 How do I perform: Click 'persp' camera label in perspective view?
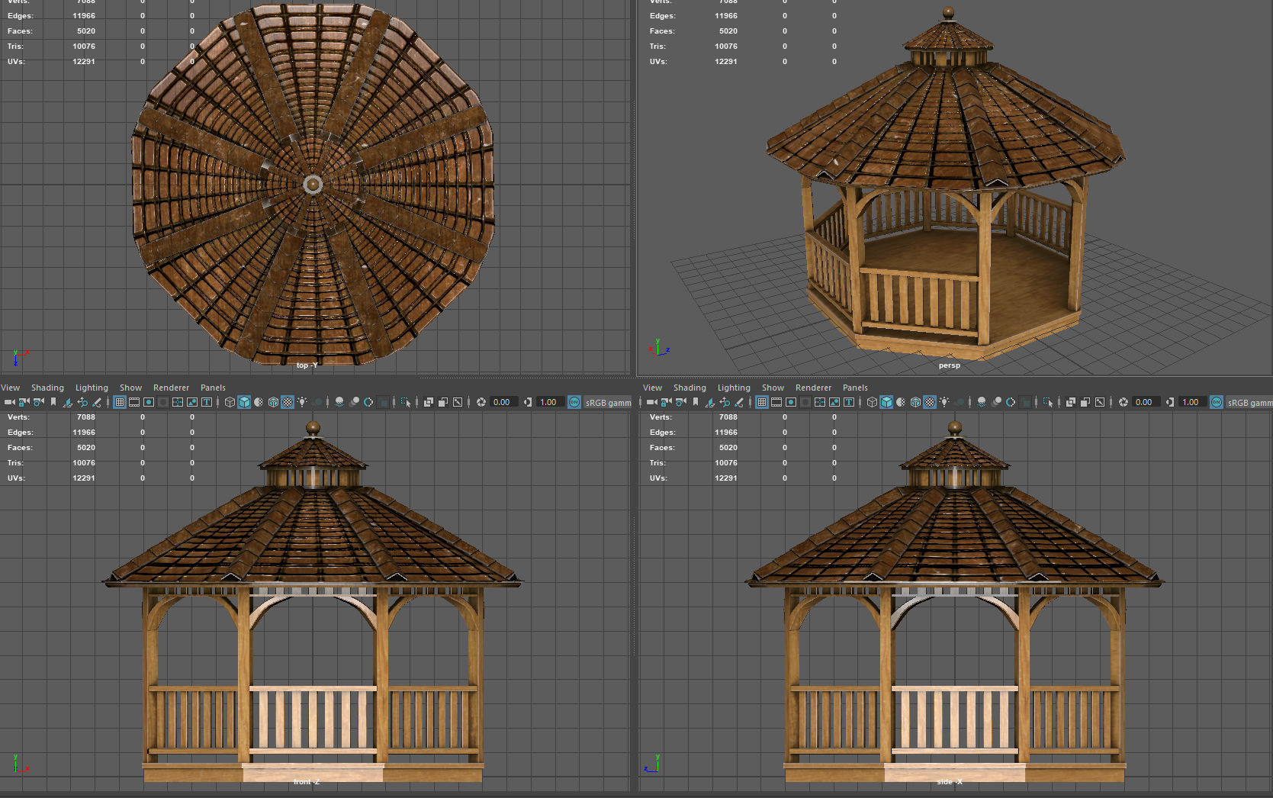[x=950, y=365]
